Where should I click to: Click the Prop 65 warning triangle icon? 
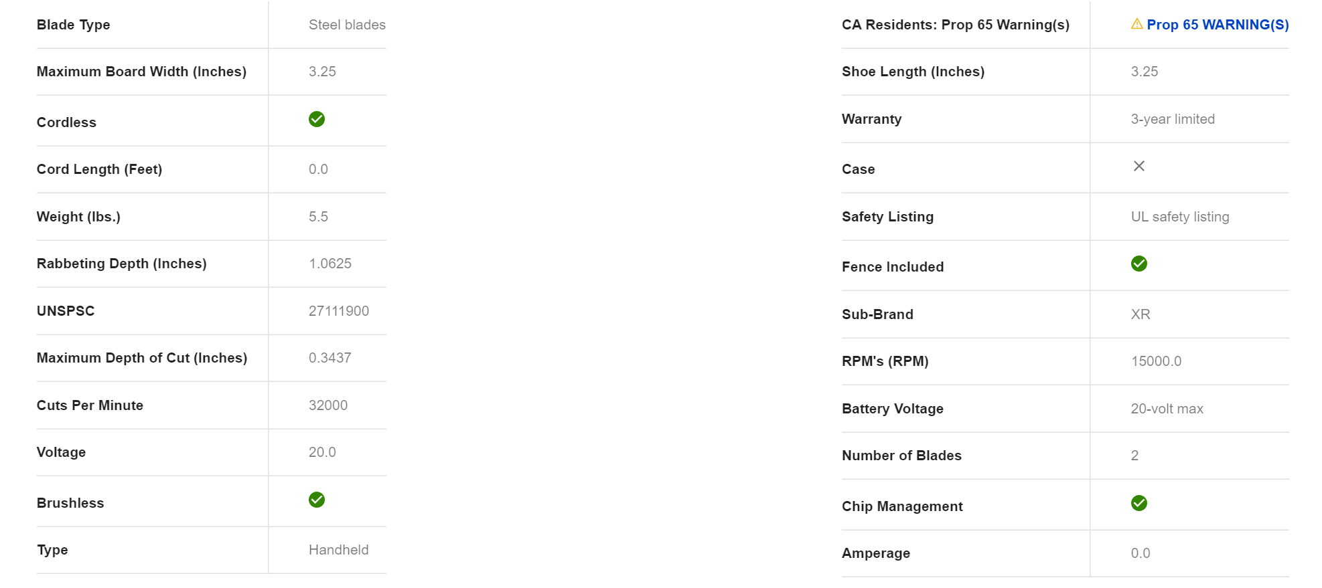click(x=1136, y=24)
